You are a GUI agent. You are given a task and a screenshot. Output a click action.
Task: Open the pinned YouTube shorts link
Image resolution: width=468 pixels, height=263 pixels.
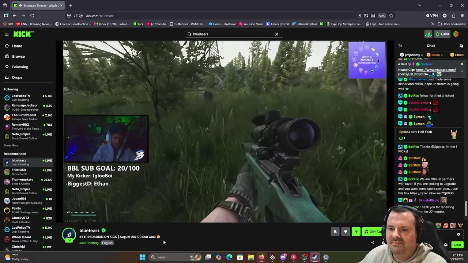(x=427, y=72)
